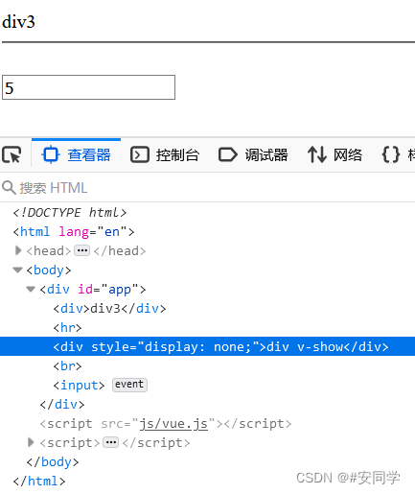Select the br element row
This screenshot has height=494, width=415.
[67, 366]
